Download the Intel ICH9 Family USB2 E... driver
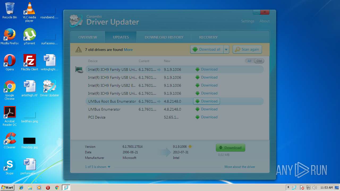The width and height of the screenshot is (340, 191). click(206, 85)
